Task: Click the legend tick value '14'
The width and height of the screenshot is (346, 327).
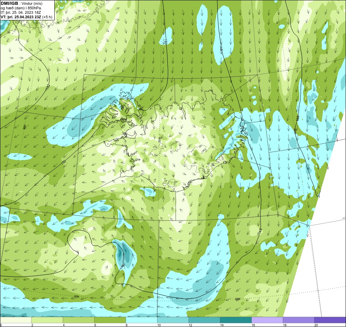Action: coord(221,325)
